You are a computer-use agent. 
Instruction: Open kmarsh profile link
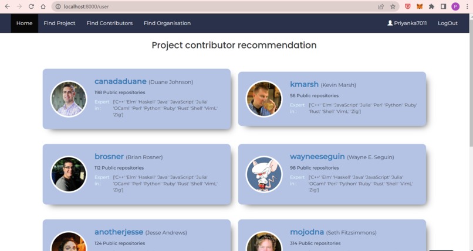304,84
